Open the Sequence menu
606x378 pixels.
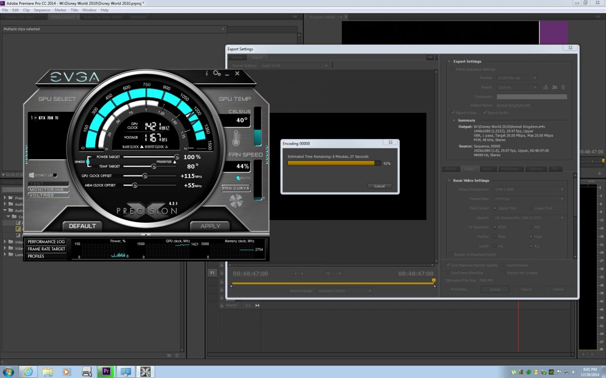click(x=42, y=10)
